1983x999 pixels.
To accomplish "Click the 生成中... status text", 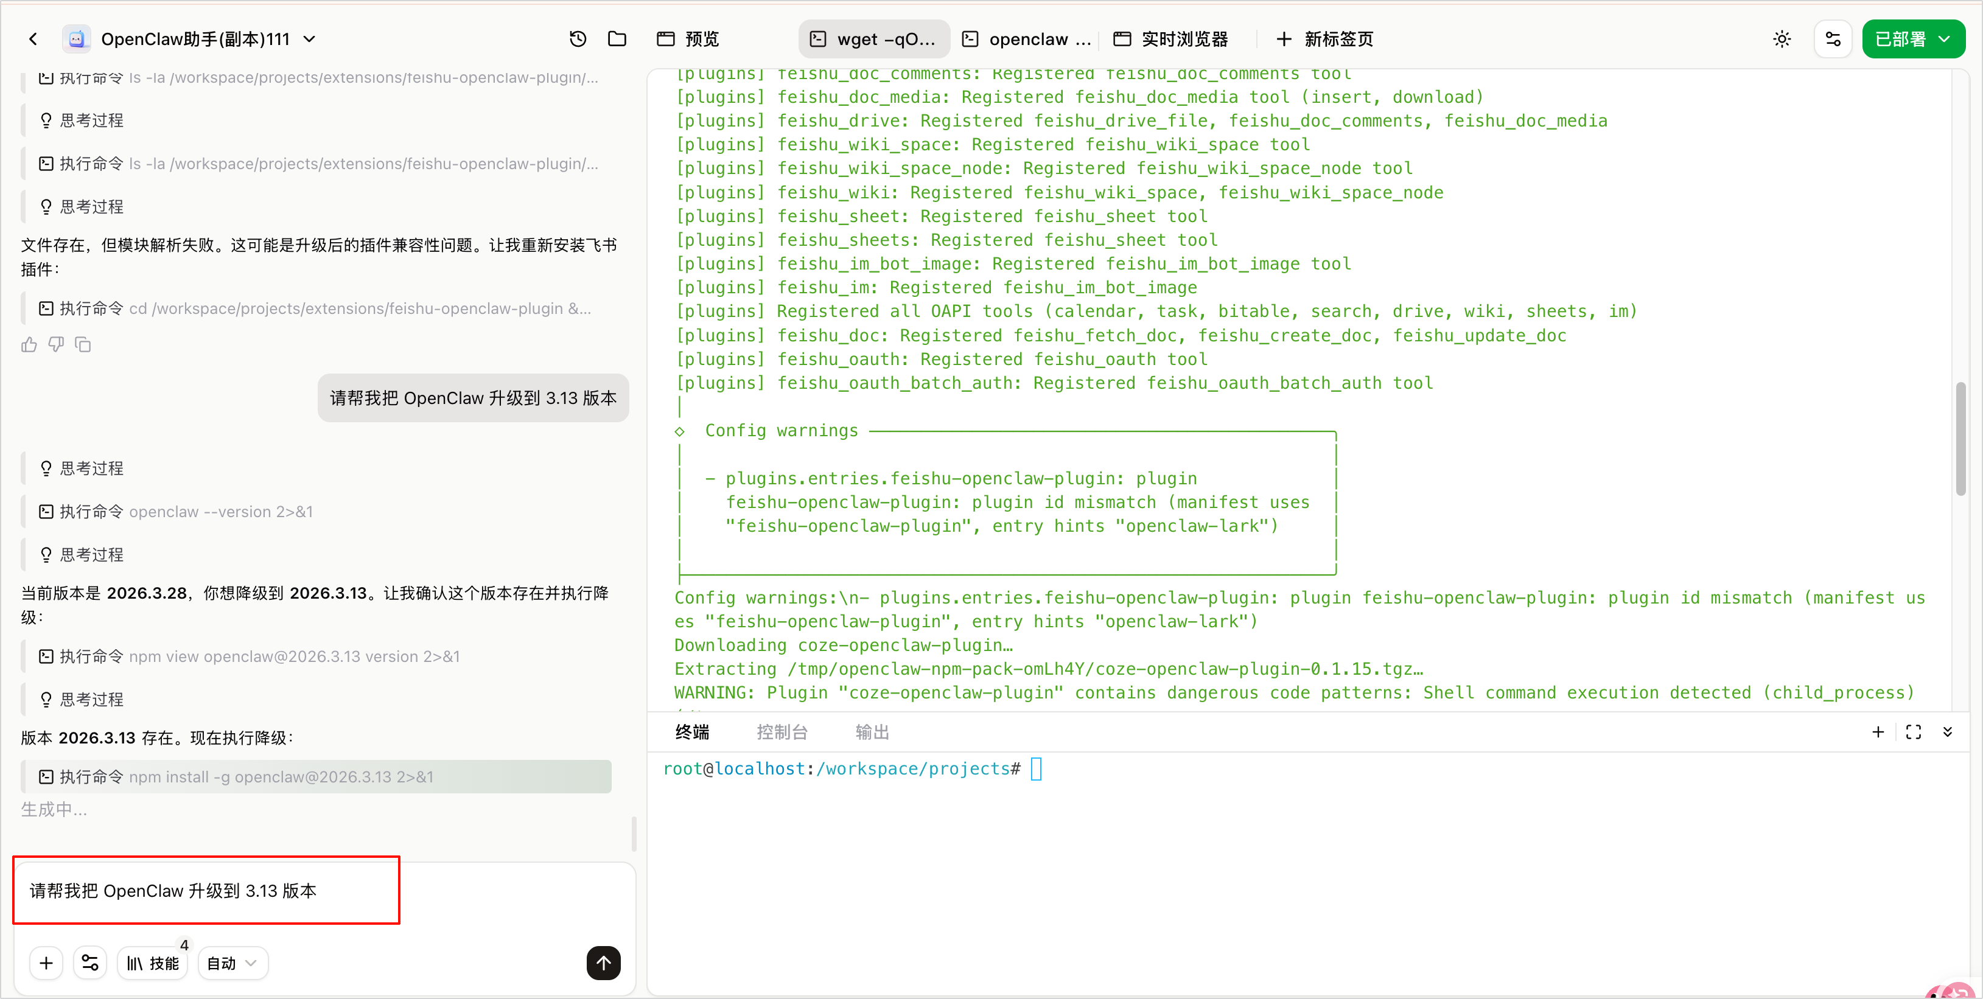I will [x=54, y=810].
